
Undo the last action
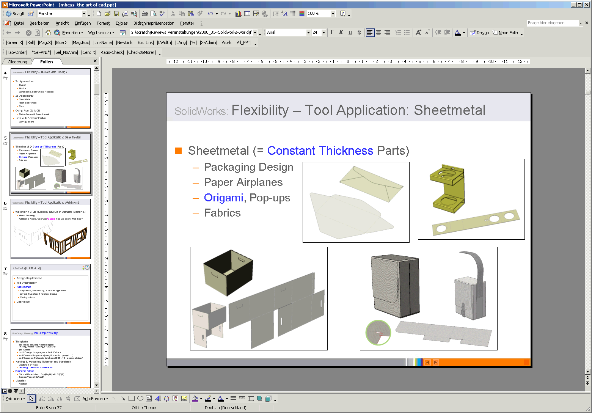pos(210,14)
